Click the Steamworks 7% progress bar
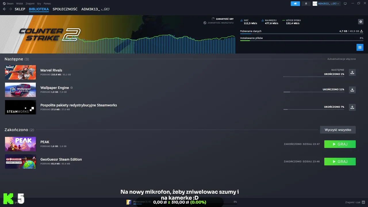Screen dimensions: 368x207 314,110
